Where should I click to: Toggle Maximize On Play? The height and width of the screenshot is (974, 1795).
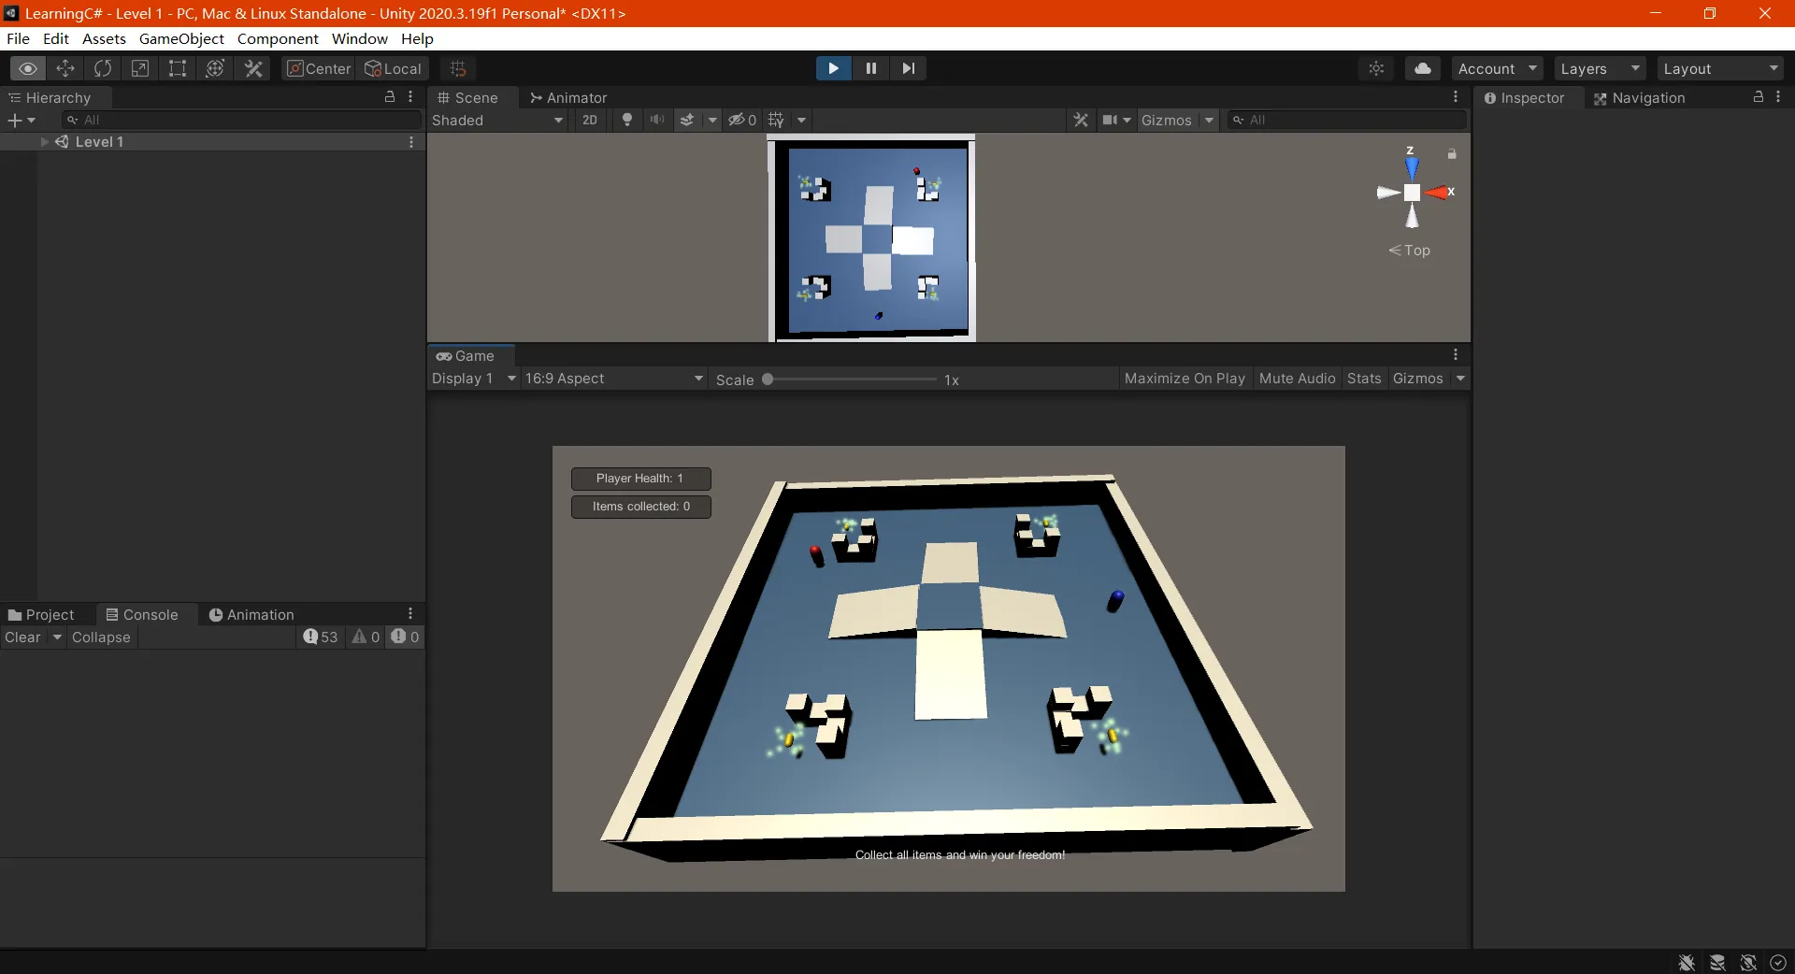click(1184, 379)
